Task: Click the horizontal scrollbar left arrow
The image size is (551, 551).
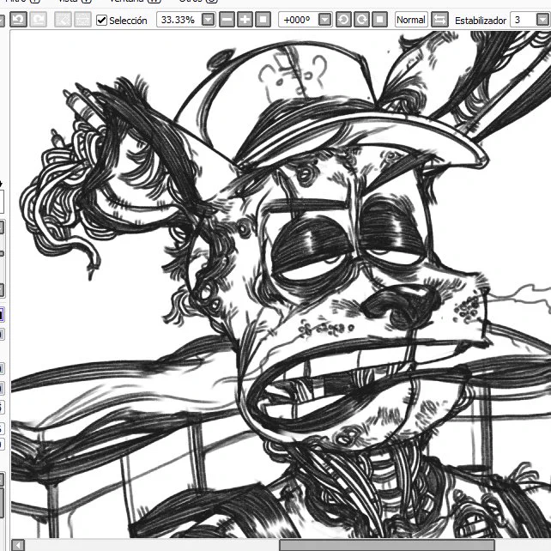Action: [17, 545]
